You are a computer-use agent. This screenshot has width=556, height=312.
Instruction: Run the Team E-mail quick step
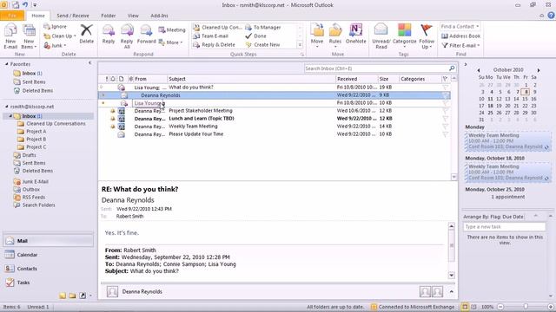click(210, 36)
